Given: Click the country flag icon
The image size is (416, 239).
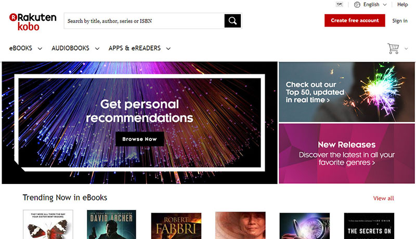Looking at the screenshot, I should click(x=340, y=5).
